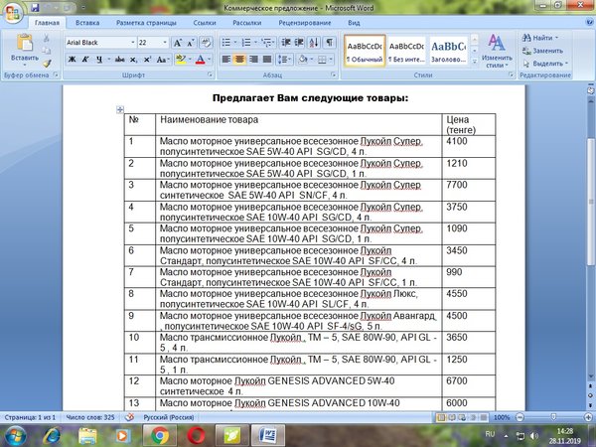Image resolution: width=596 pixels, height=447 pixels.
Task: Switch to the Вставка ribbon tab
Action: pyautogui.click(x=88, y=20)
